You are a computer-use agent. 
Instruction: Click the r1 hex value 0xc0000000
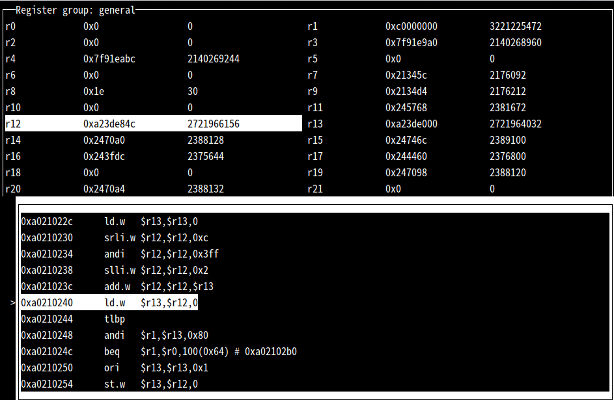[x=412, y=27]
